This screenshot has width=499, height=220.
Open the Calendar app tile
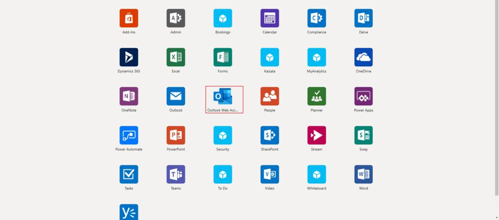coord(270,18)
